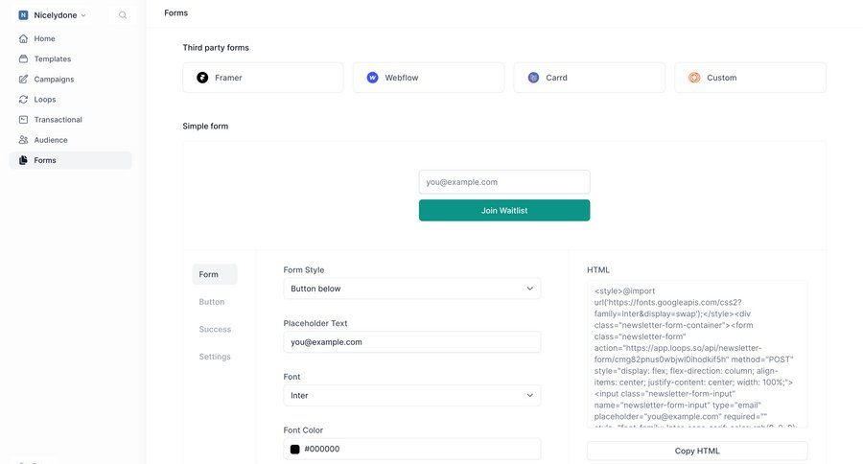Click the Placeholder Text input field
Image resolution: width=863 pixels, height=464 pixels.
click(x=411, y=342)
